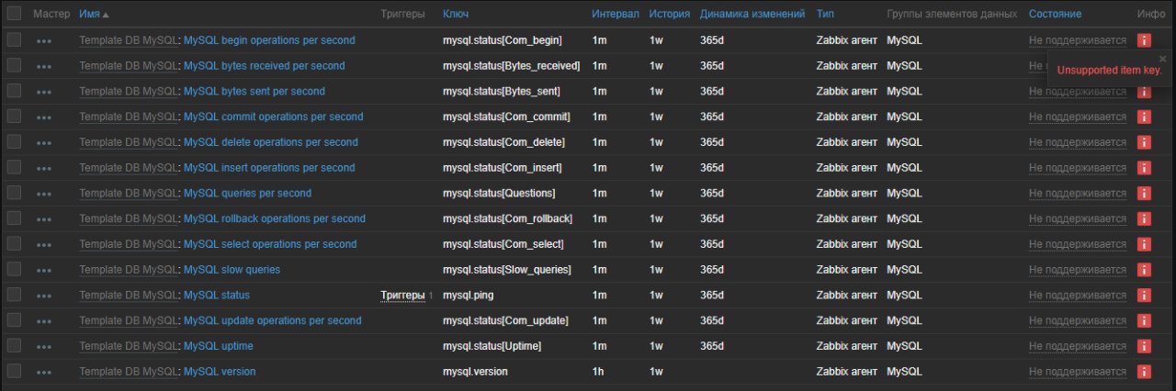This screenshot has width=1176, height=391.
Task: Open three-dot menu for MySQL bytes sent
Action: point(44,92)
